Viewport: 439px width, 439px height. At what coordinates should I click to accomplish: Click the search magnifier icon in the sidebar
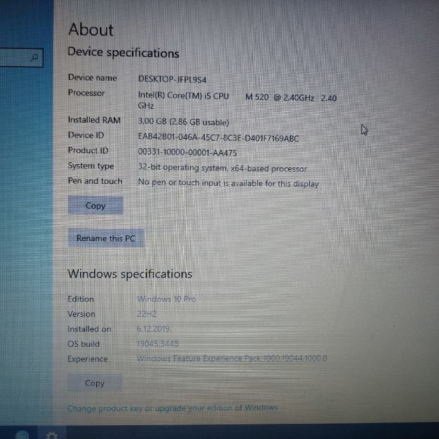(x=34, y=58)
